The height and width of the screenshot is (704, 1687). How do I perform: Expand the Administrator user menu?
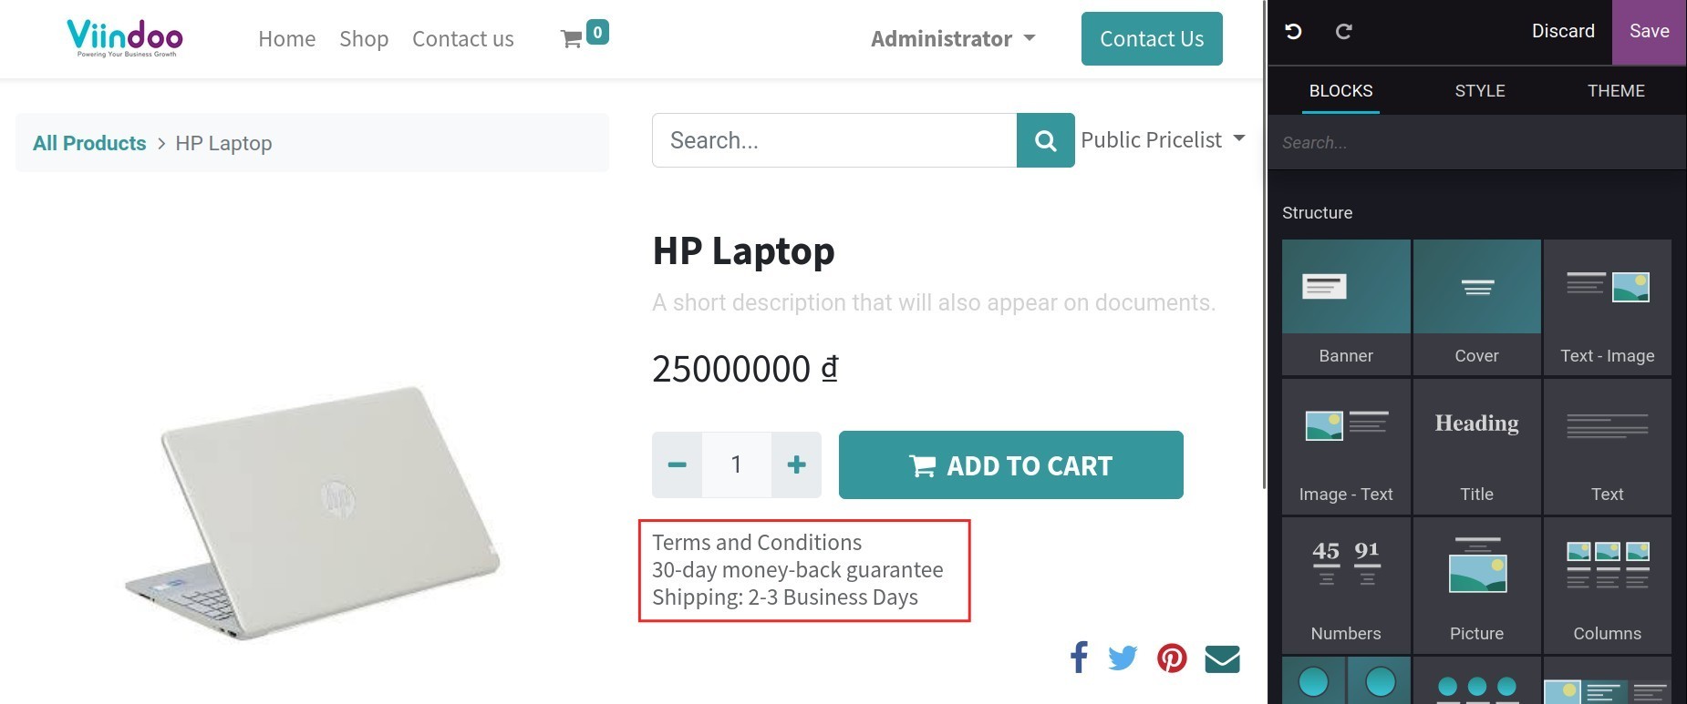pyautogui.click(x=953, y=39)
